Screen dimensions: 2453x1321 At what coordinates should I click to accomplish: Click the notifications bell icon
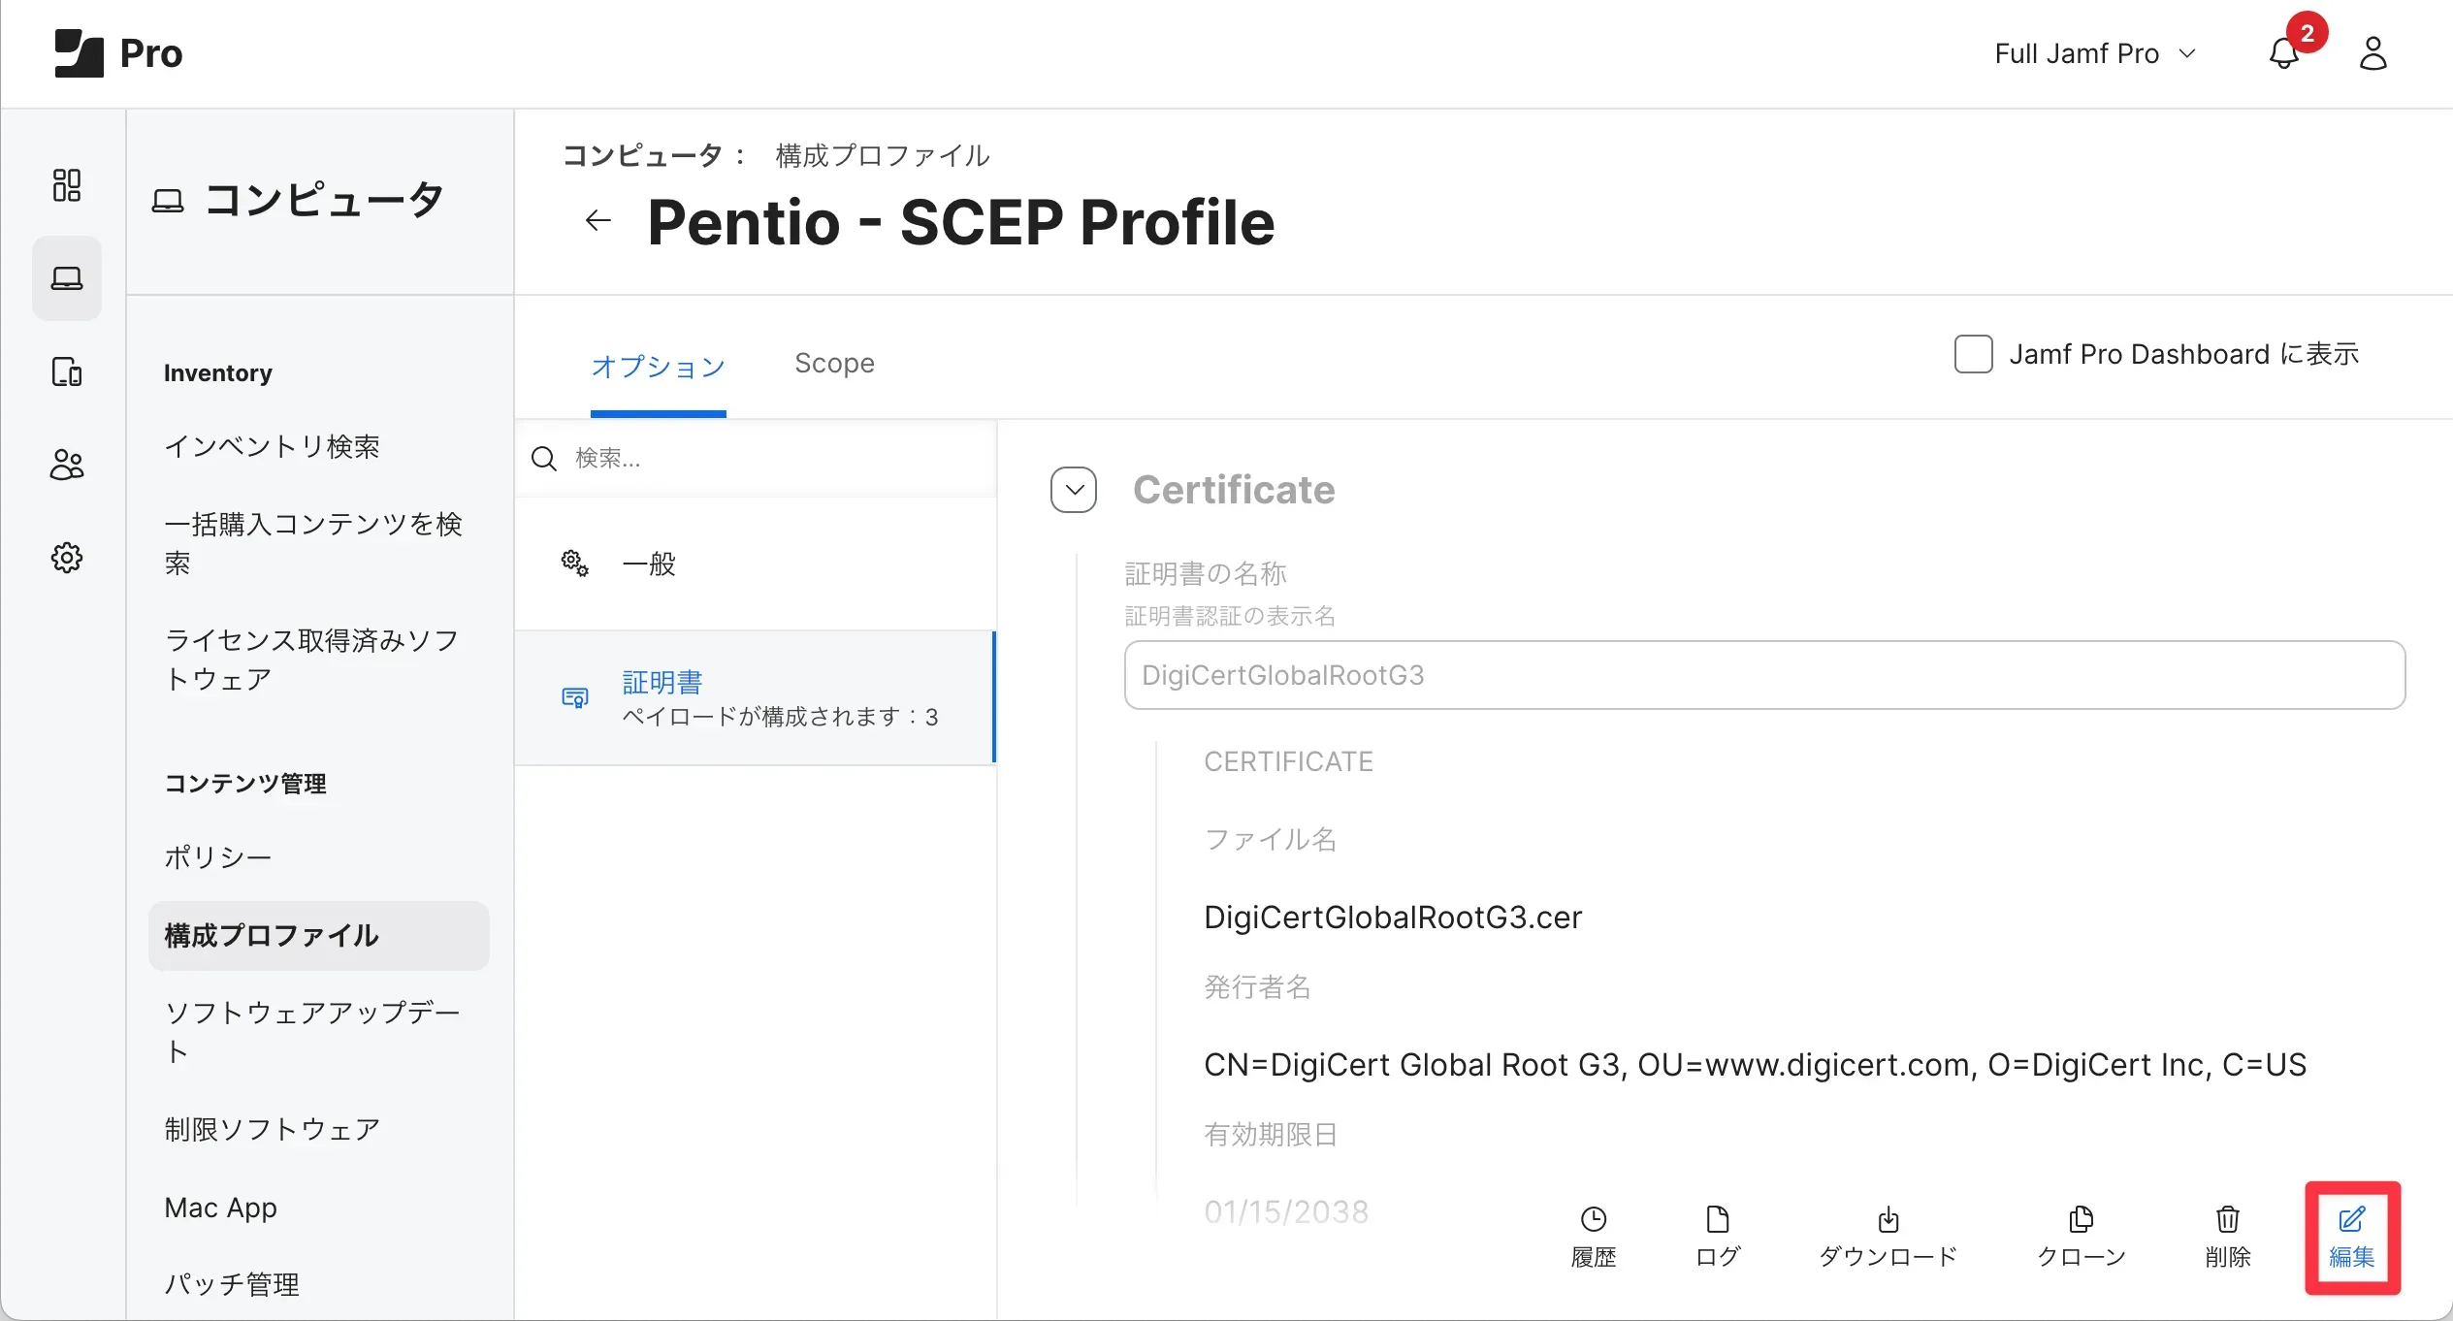(2283, 54)
